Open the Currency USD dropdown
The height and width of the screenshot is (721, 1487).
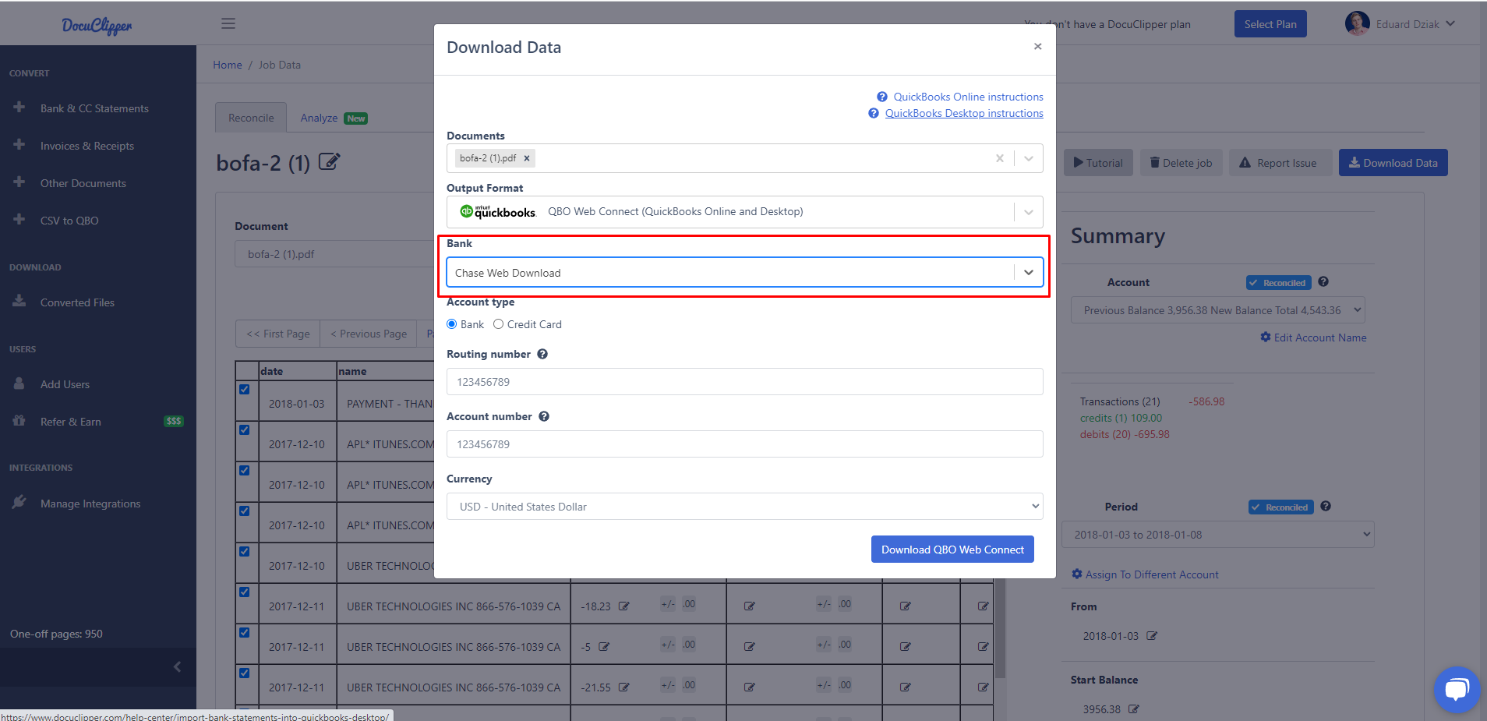745,507
